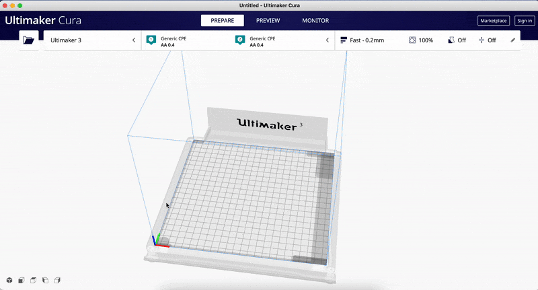This screenshot has height=290, width=538.
Task: Click the Sign in button
Action: [525, 21]
